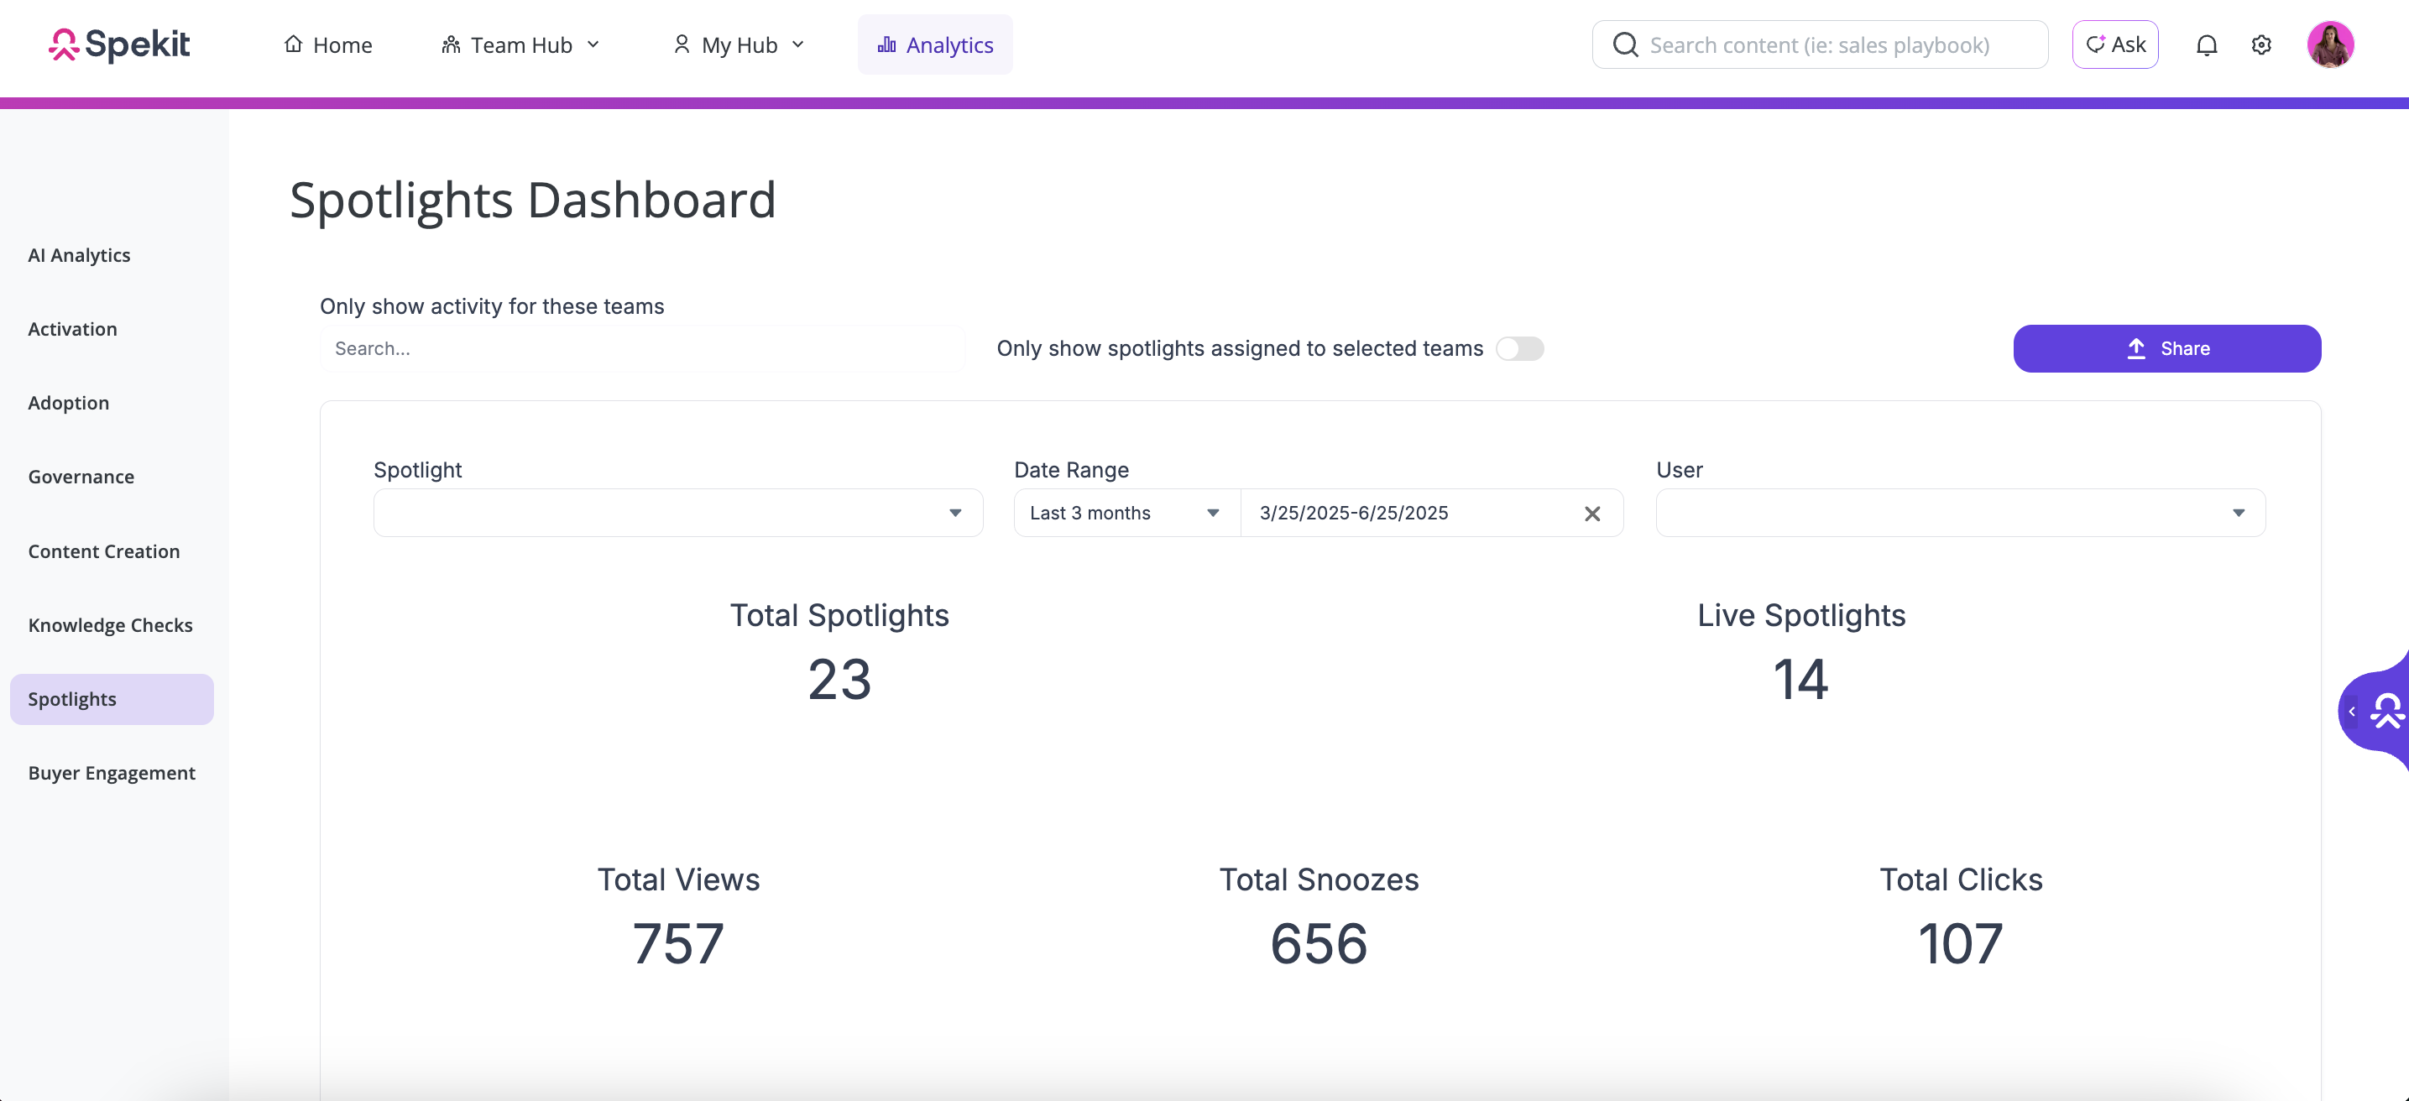Image resolution: width=2409 pixels, height=1101 pixels.
Task: Click the Total Clicks value 107
Action: point(1960,944)
